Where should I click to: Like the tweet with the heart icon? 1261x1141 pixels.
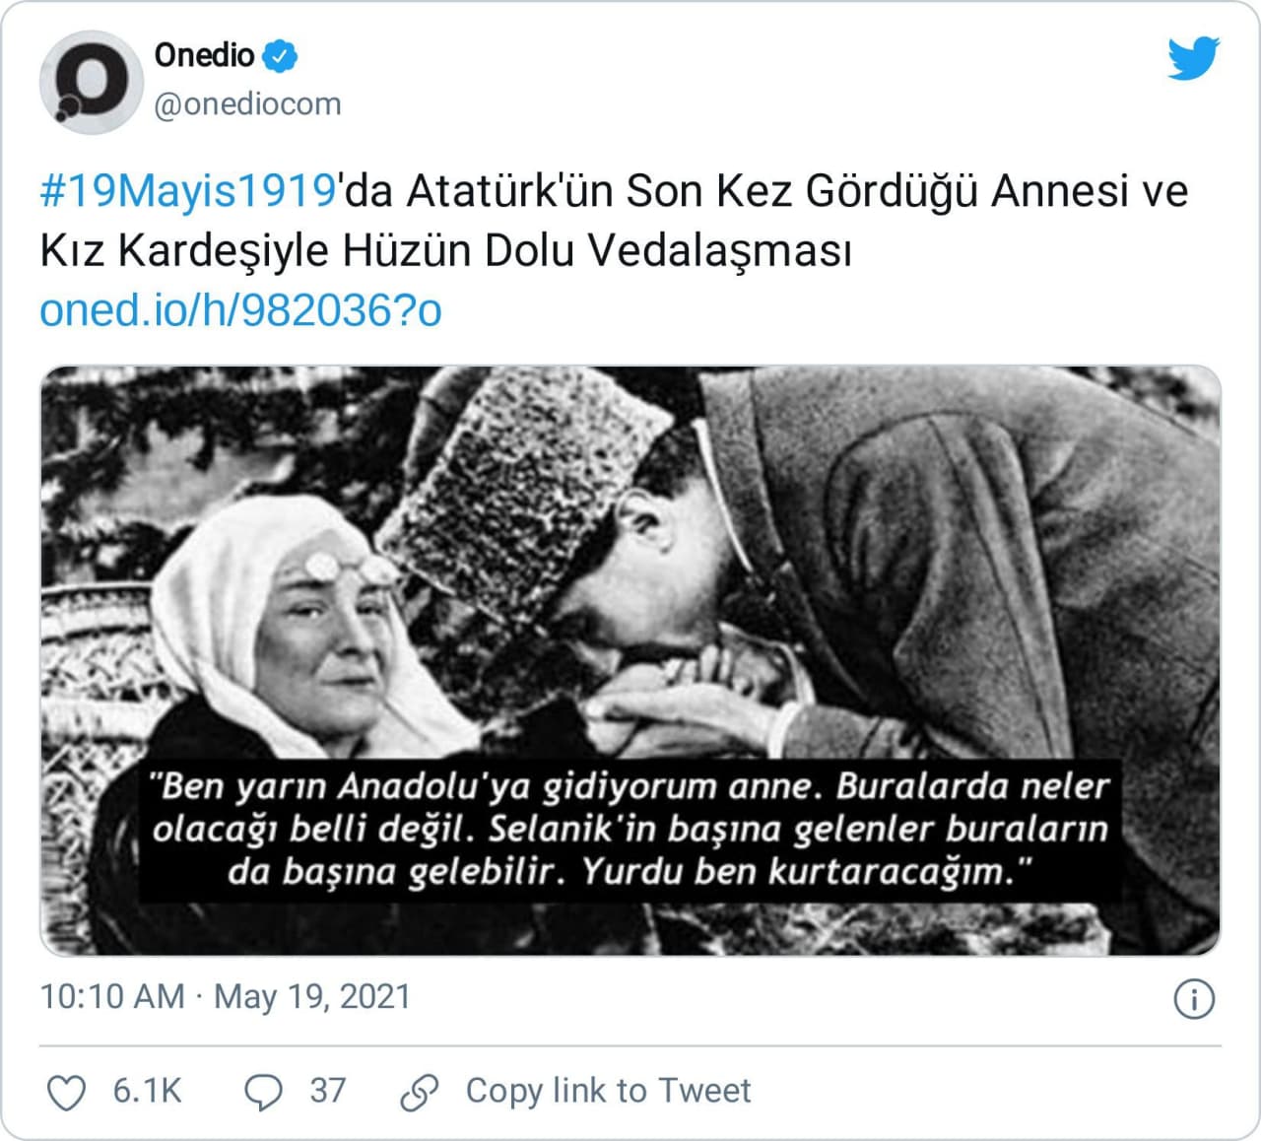[67, 1093]
